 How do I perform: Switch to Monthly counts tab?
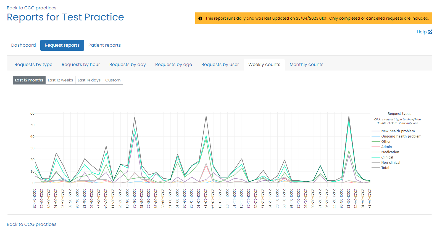(x=306, y=65)
